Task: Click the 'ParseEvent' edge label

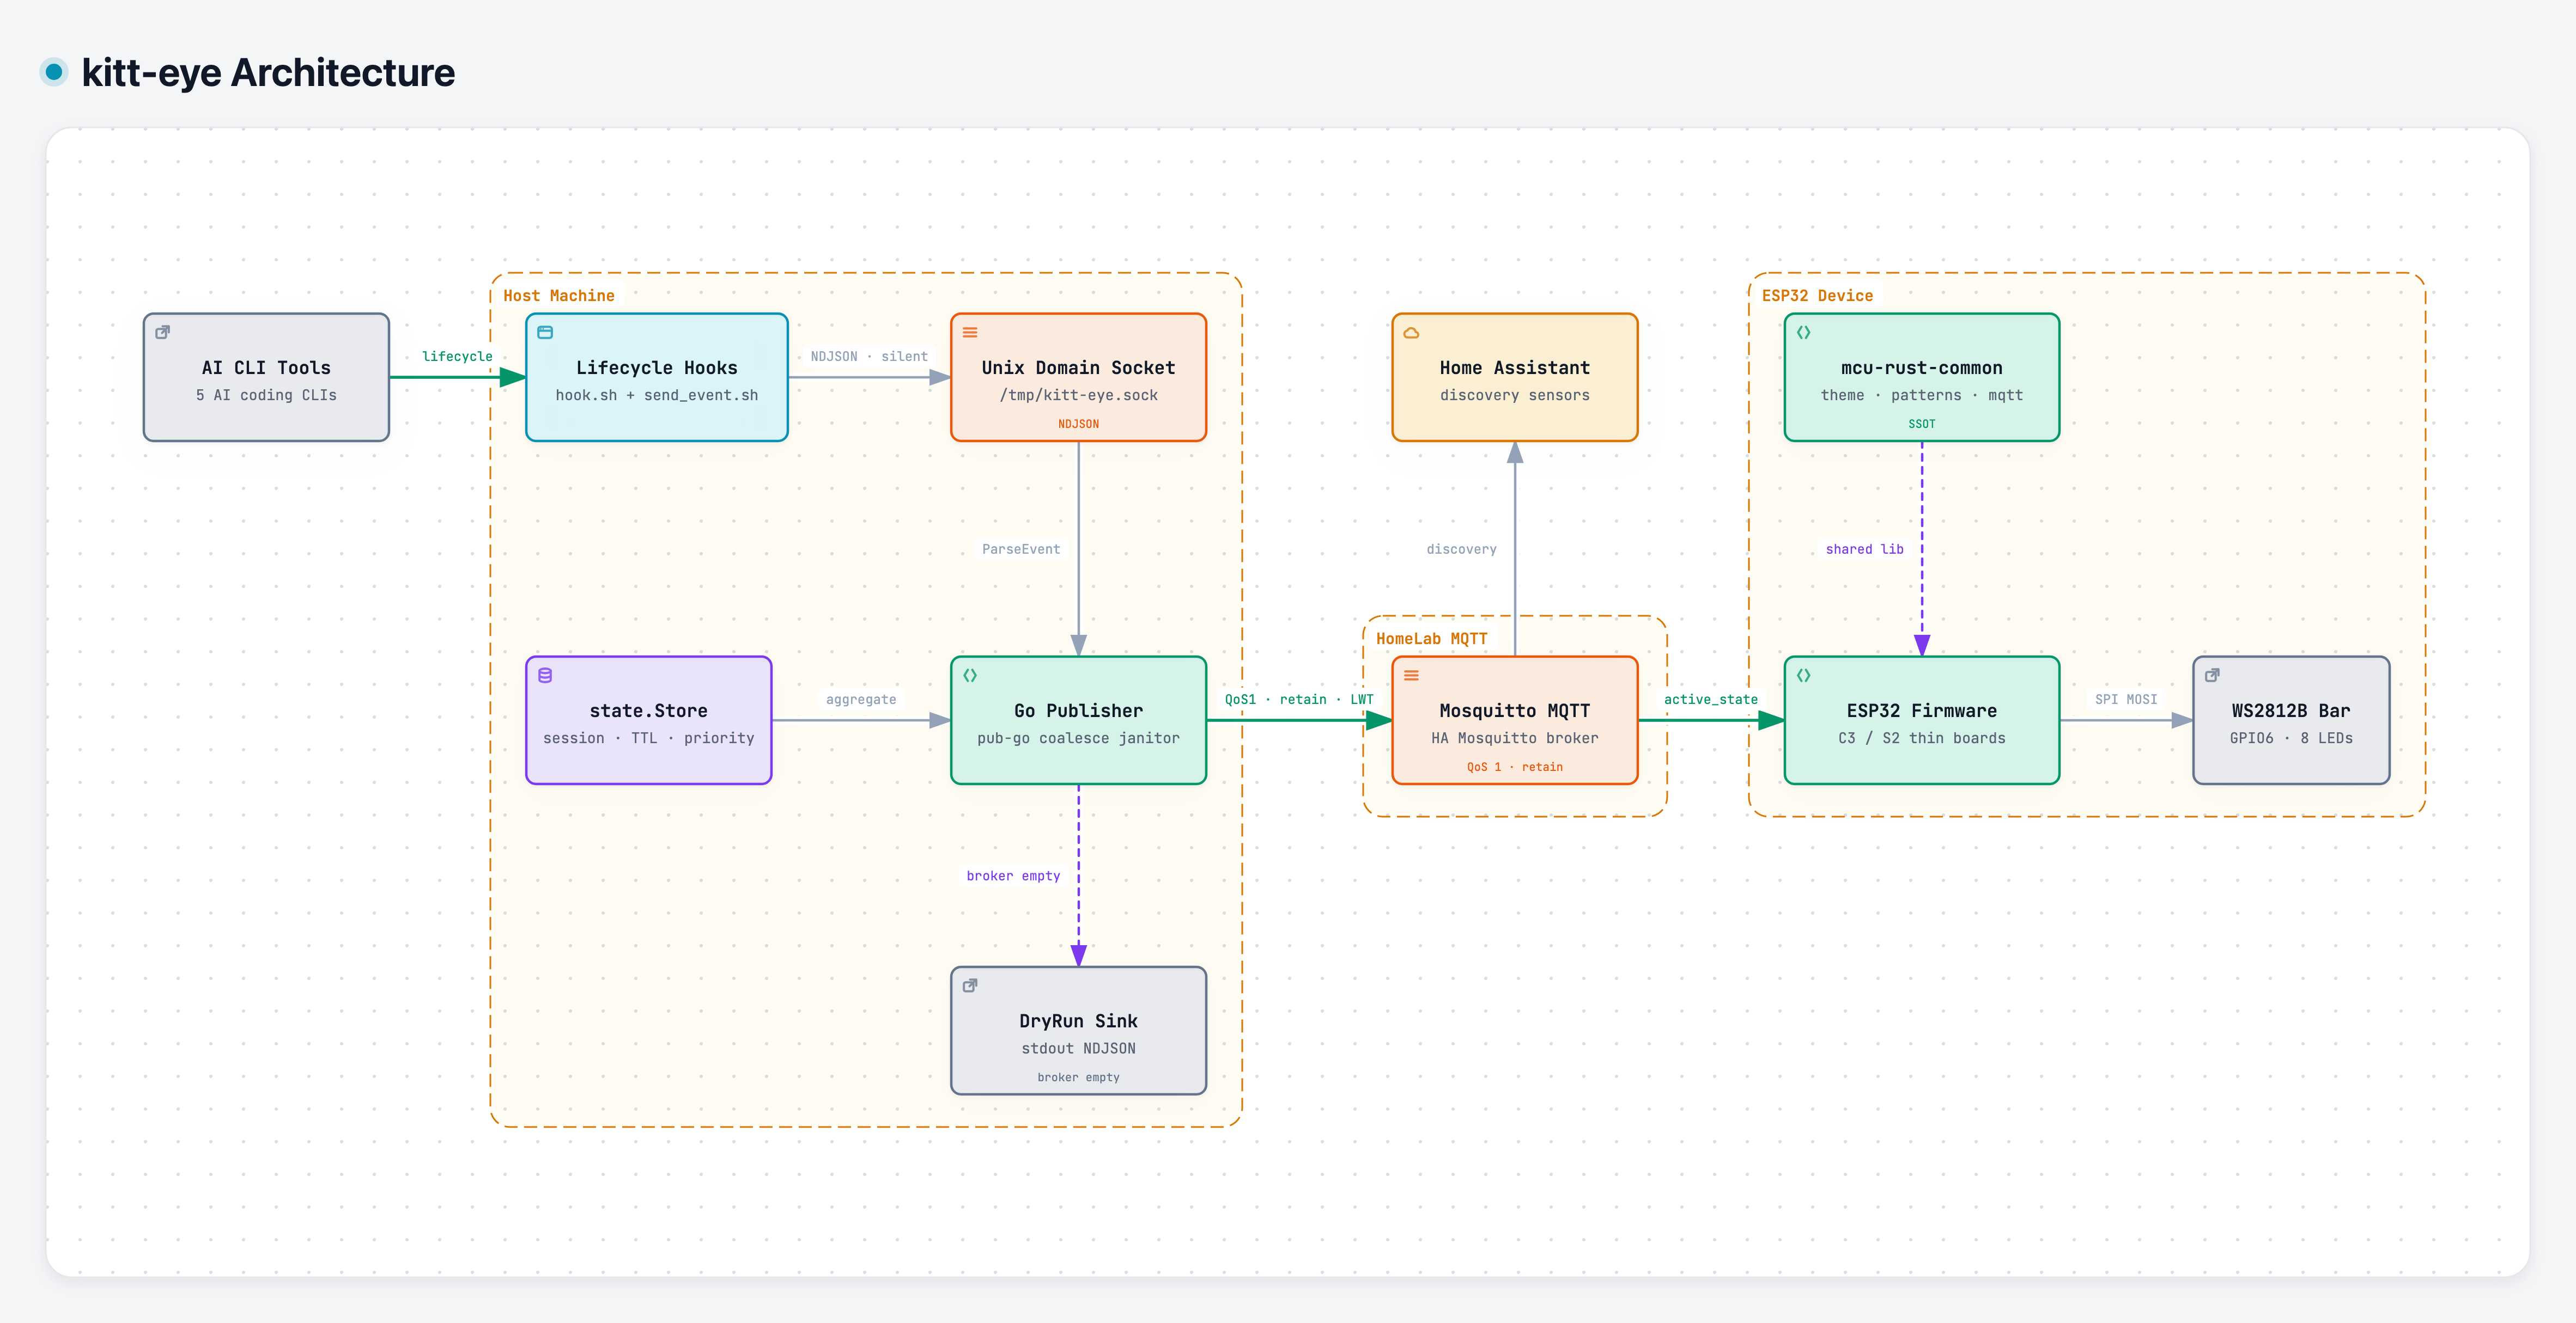Action: click(1021, 549)
